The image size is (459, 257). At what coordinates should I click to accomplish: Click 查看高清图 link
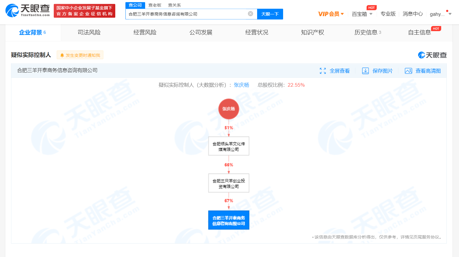pyautogui.click(x=428, y=71)
